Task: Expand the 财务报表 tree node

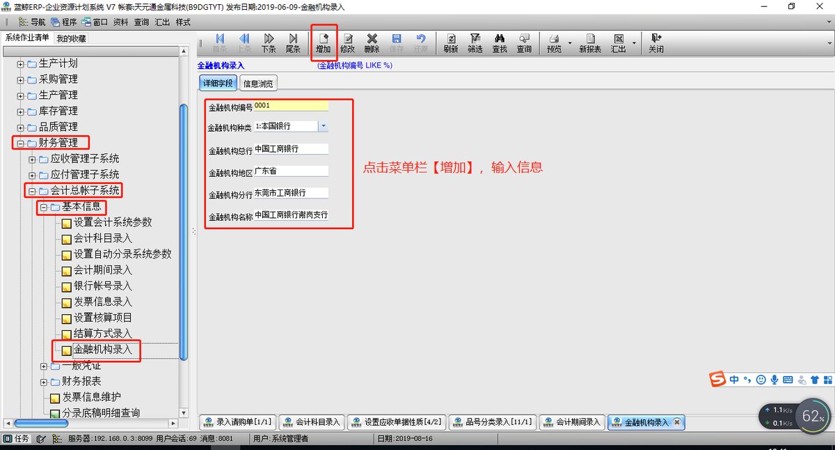Action: tap(43, 382)
